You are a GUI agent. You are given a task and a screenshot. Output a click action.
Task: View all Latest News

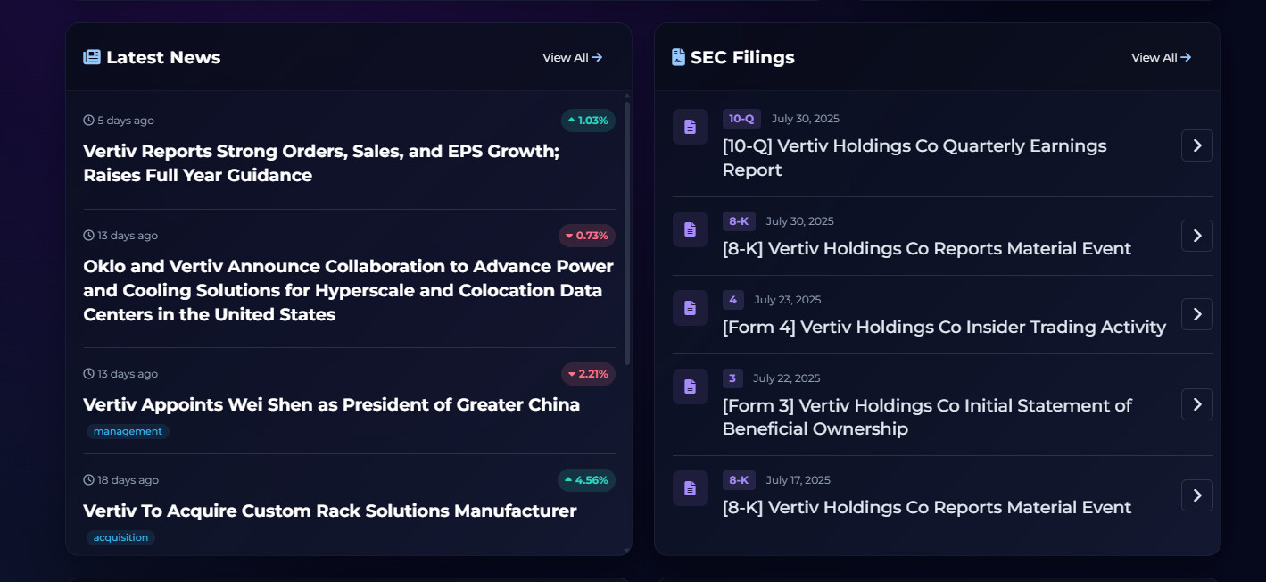pyautogui.click(x=572, y=57)
